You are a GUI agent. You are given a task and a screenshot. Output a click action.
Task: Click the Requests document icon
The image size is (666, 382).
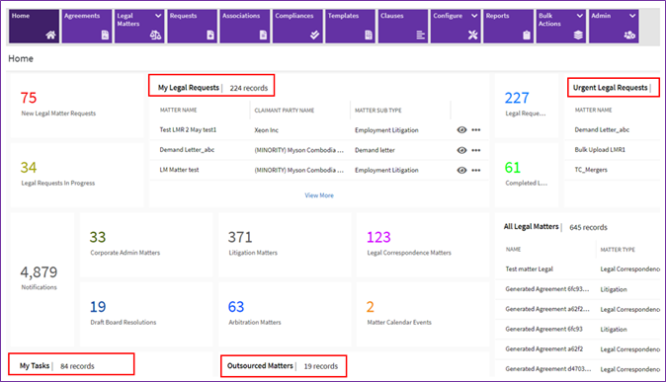210,35
